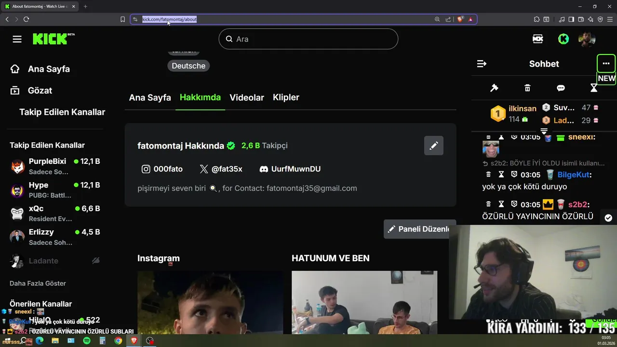
Task: Open File Explorer from the taskbar
Action: pyautogui.click(x=55, y=341)
